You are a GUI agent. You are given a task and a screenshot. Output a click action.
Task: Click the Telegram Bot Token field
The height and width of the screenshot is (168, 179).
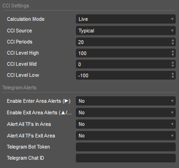tap(126, 147)
